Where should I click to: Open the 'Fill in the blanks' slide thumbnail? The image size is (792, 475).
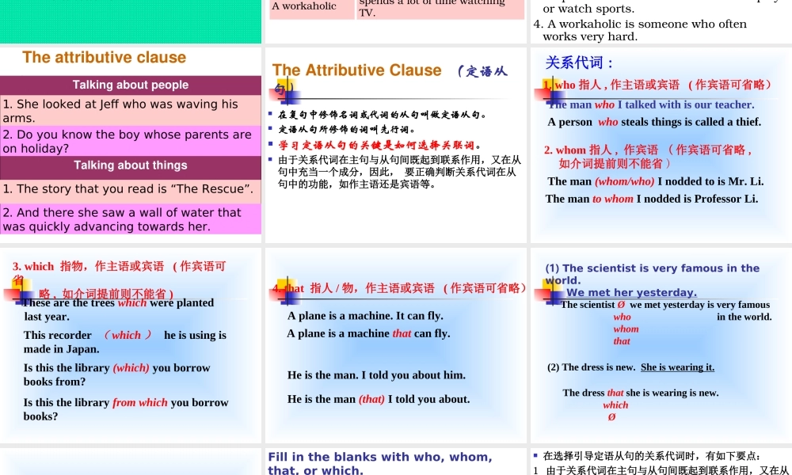tap(395, 462)
